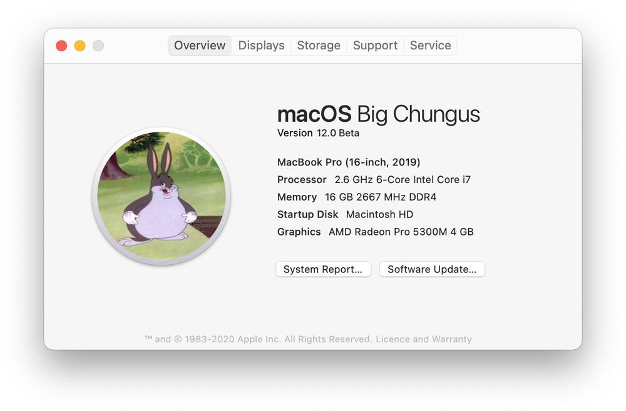Image resolution: width=626 pixels, height=411 pixels.
Task: Click the Graphics AMD Radeon Pro line
Action: (375, 232)
